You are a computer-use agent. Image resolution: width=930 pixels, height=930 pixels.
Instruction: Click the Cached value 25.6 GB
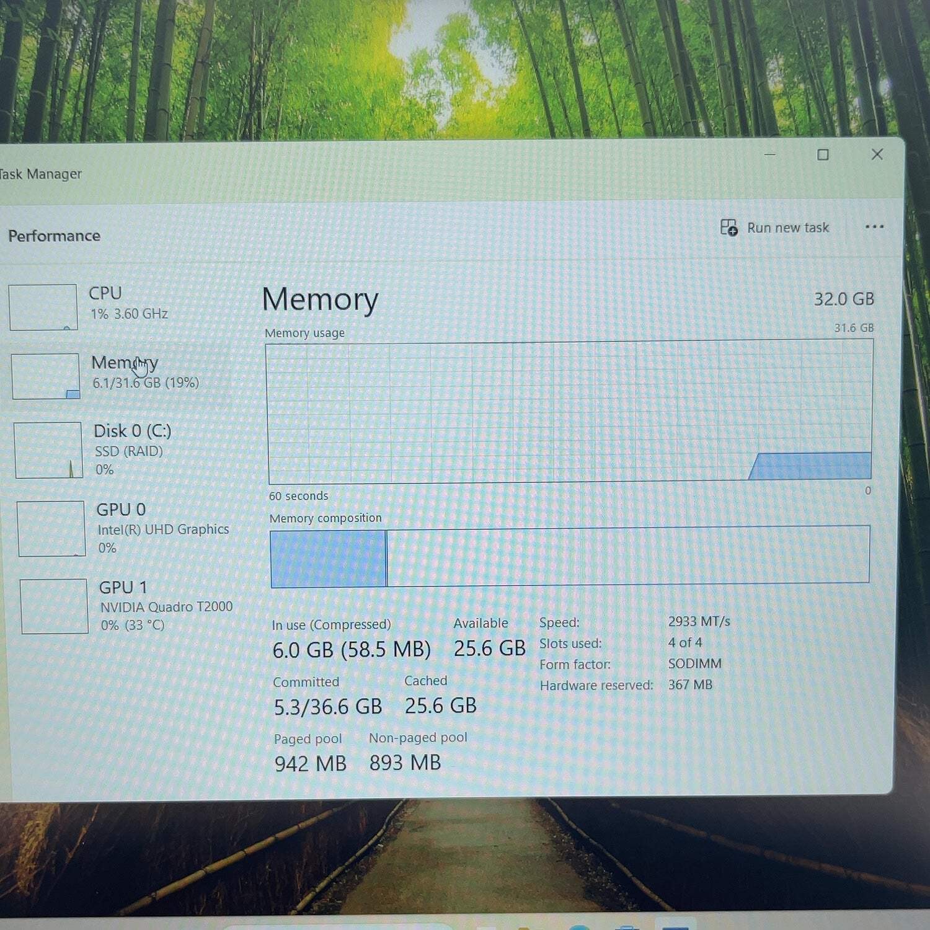[x=440, y=706]
